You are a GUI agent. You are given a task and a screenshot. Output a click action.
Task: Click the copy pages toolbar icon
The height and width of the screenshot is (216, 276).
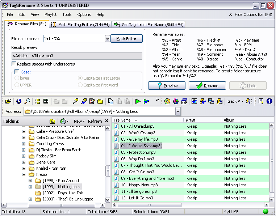(x=110, y=101)
